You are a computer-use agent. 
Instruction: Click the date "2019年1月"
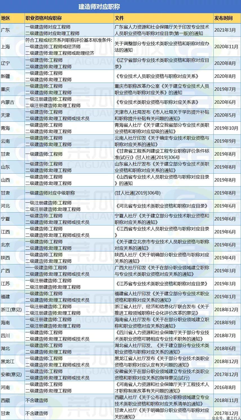tap(225, 297)
